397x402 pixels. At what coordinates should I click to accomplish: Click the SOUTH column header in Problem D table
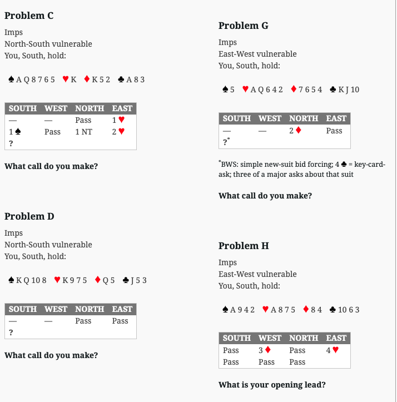click(23, 309)
